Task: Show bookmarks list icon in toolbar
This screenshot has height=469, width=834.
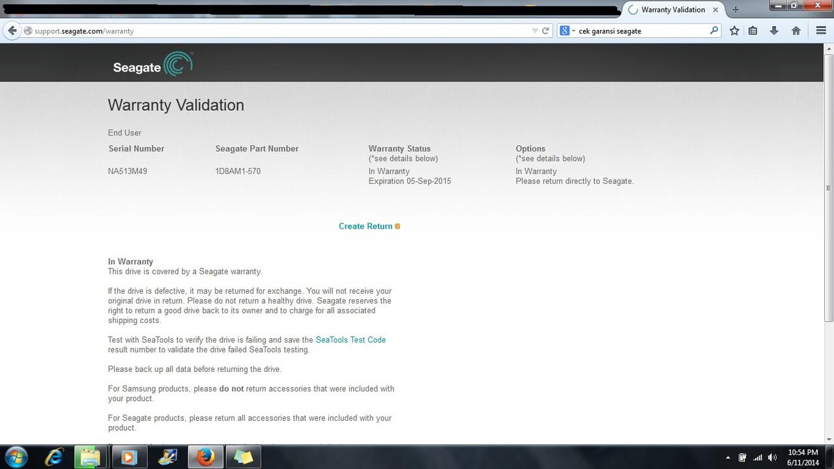Action: click(x=753, y=31)
